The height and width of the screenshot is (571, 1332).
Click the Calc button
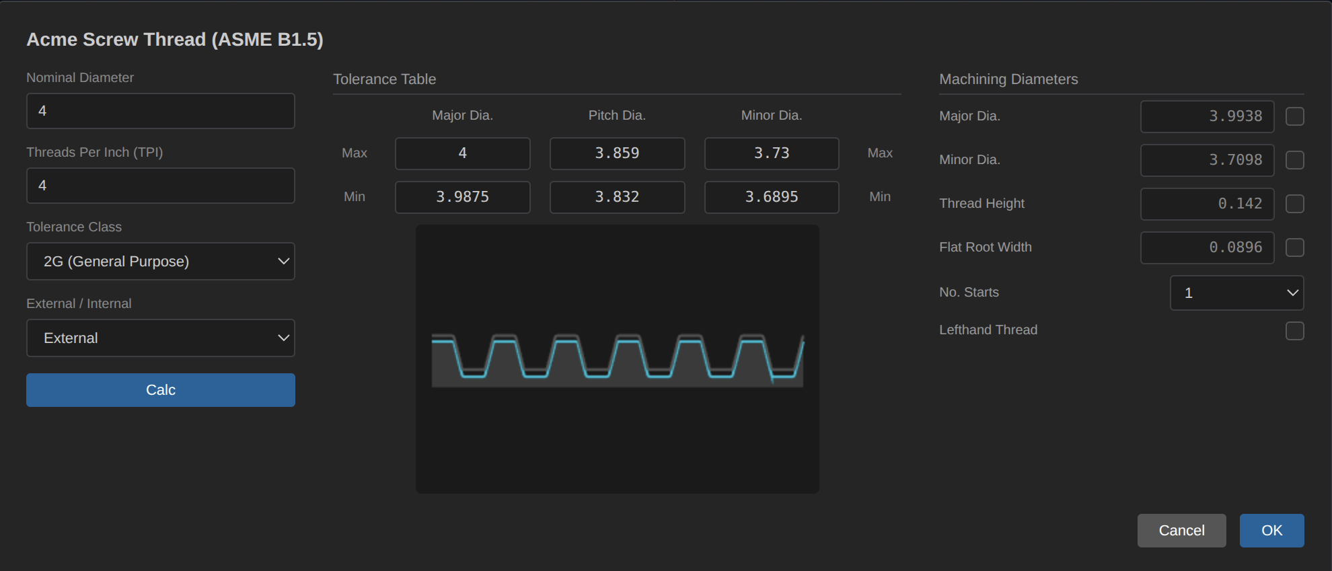click(161, 390)
